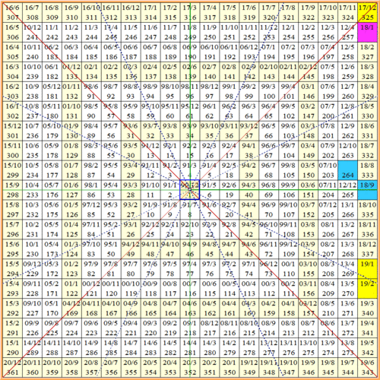Click cell 94/6 numbered 43
Viewport: 380px width, 380px height.
click(x=249, y=249)
